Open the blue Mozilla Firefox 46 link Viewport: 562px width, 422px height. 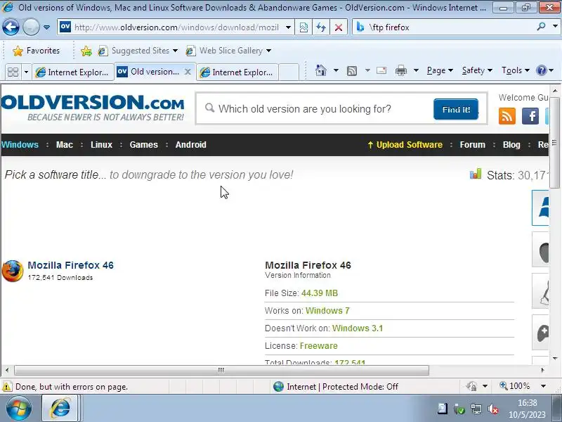tap(71, 265)
